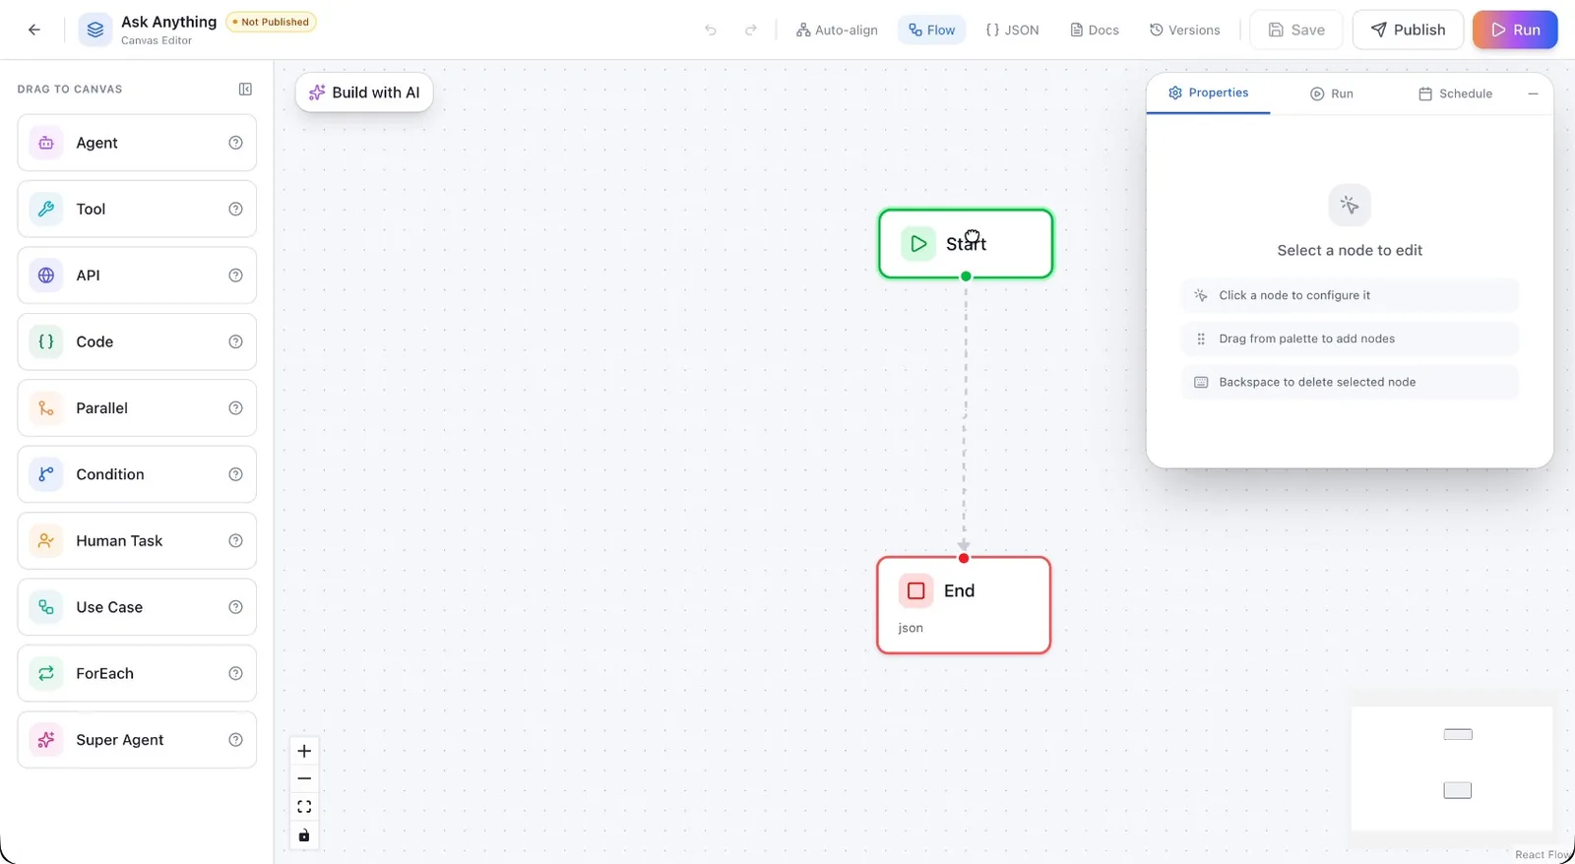Zoom out with the minus control
The height and width of the screenshot is (864, 1575).
tap(304, 778)
